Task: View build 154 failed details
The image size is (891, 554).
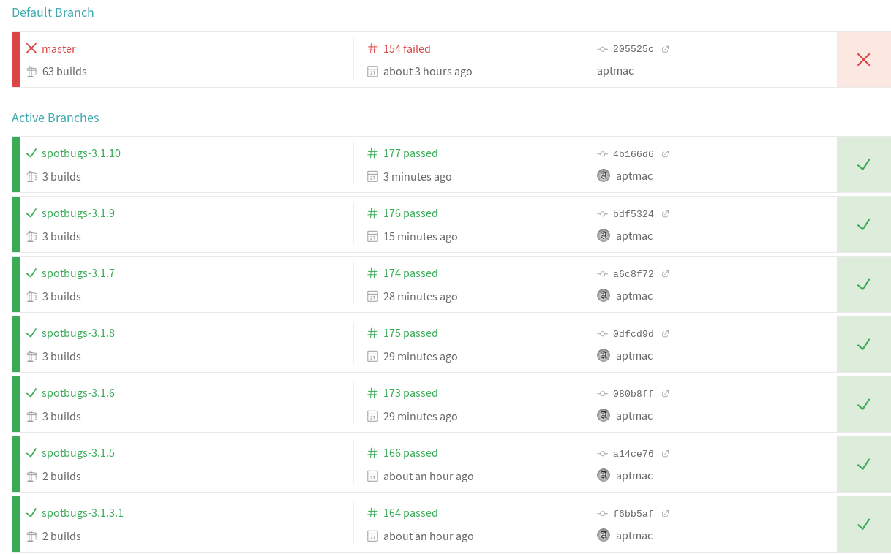Action: [x=407, y=49]
